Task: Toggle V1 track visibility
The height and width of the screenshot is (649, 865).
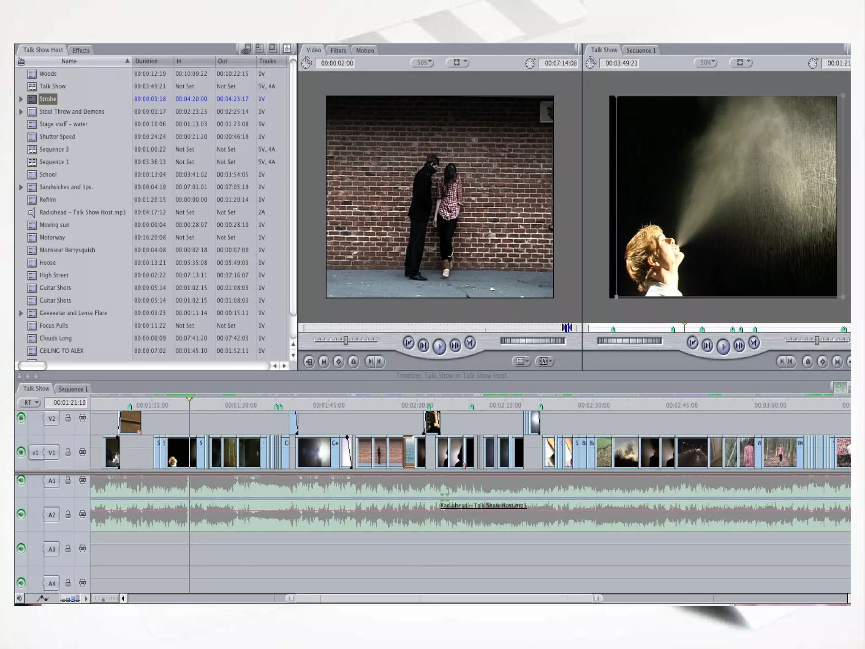Action: pyautogui.click(x=21, y=452)
